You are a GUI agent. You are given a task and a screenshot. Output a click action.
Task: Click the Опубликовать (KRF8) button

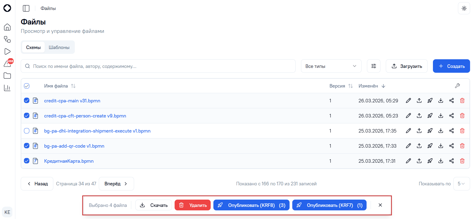click(251, 205)
